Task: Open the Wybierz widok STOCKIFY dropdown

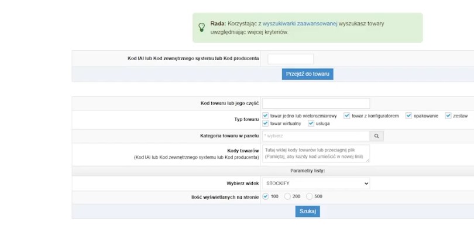Action: pyautogui.click(x=316, y=183)
